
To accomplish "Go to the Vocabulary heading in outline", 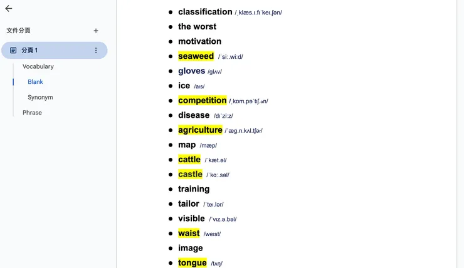I will (x=38, y=66).
